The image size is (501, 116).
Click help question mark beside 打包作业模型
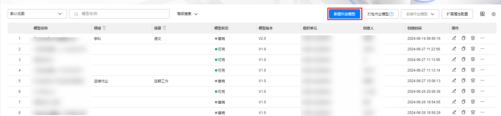point(391,14)
